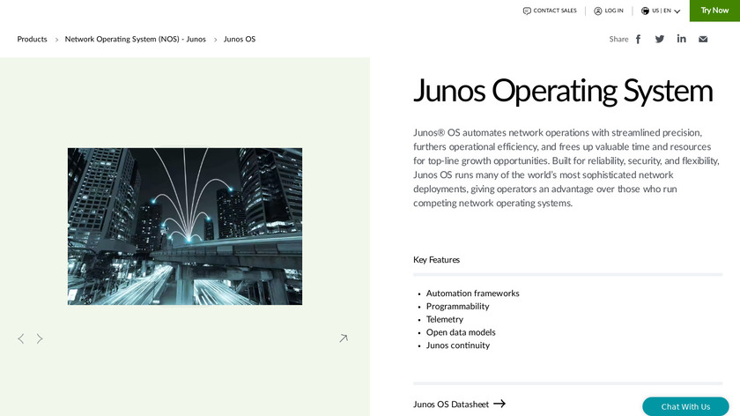Screen dimensions: 740x416
Task: Click the arrow next to Junos OS Datasheet
Action: 499,404
